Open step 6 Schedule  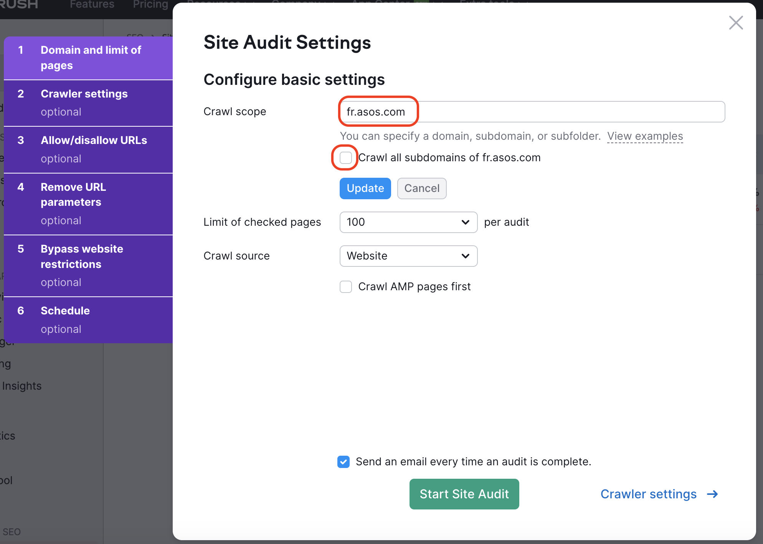(x=65, y=319)
